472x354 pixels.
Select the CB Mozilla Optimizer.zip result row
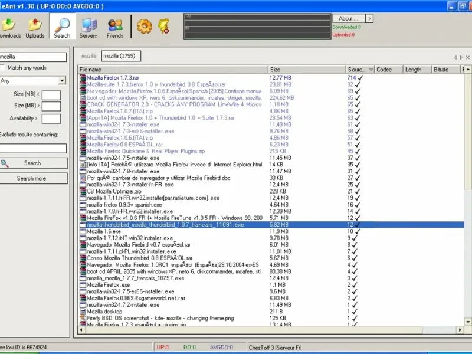pos(114,191)
